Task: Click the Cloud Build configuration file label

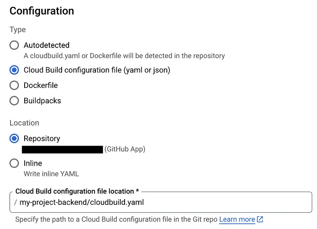Action: (97, 70)
